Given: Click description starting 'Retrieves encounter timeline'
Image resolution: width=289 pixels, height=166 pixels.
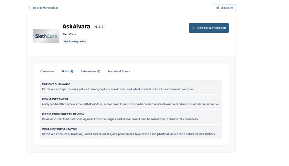Looking at the screenshot, I should pyautogui.click(x=129, y=134).
